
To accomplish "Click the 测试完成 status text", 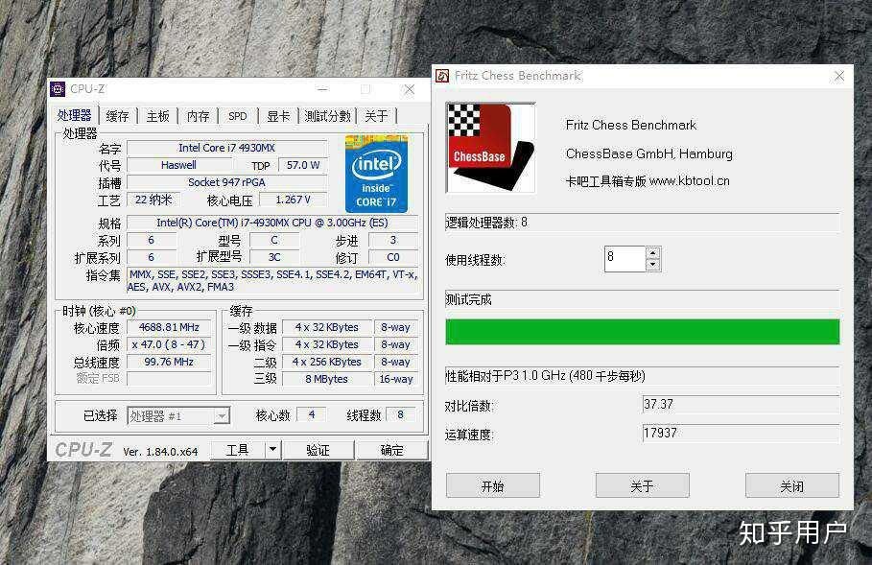I will coord(468,299).
